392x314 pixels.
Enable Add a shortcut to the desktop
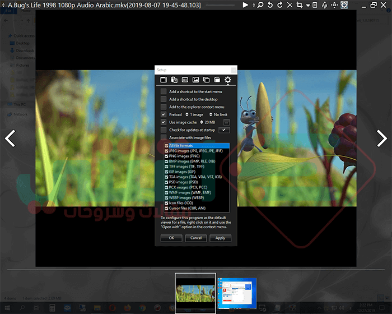164,99
